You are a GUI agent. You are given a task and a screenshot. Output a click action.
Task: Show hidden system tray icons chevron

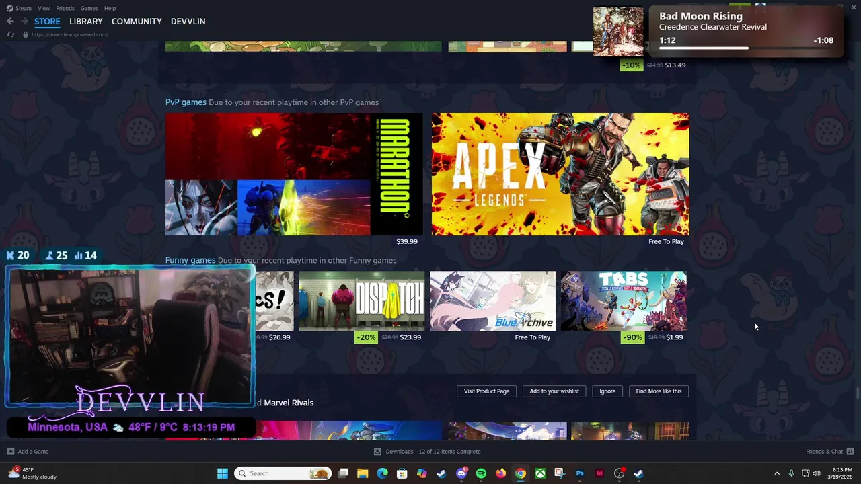777,473
